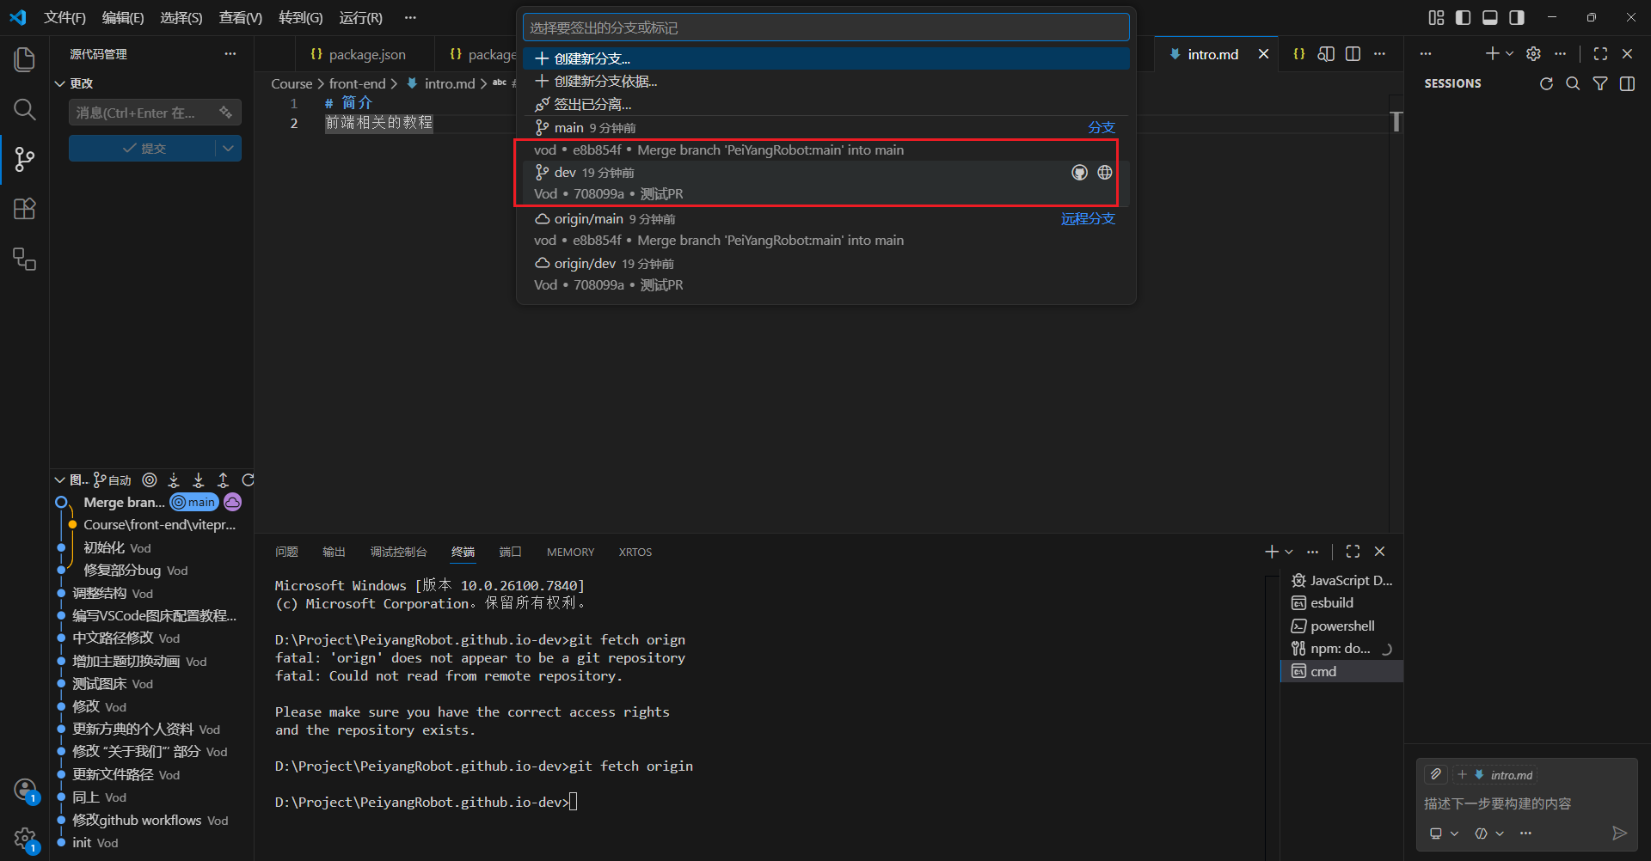The height and width of the screenshot is (861, 1651).
Task: Split the editor to the right
Action: point(1353,54)
